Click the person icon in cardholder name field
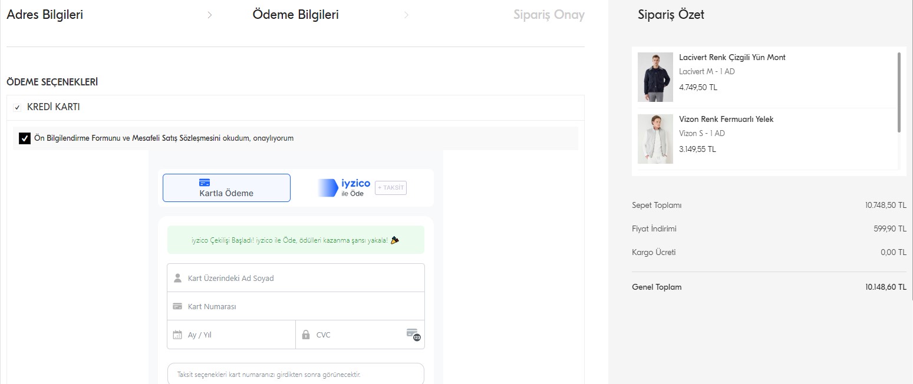 point(177,278)
